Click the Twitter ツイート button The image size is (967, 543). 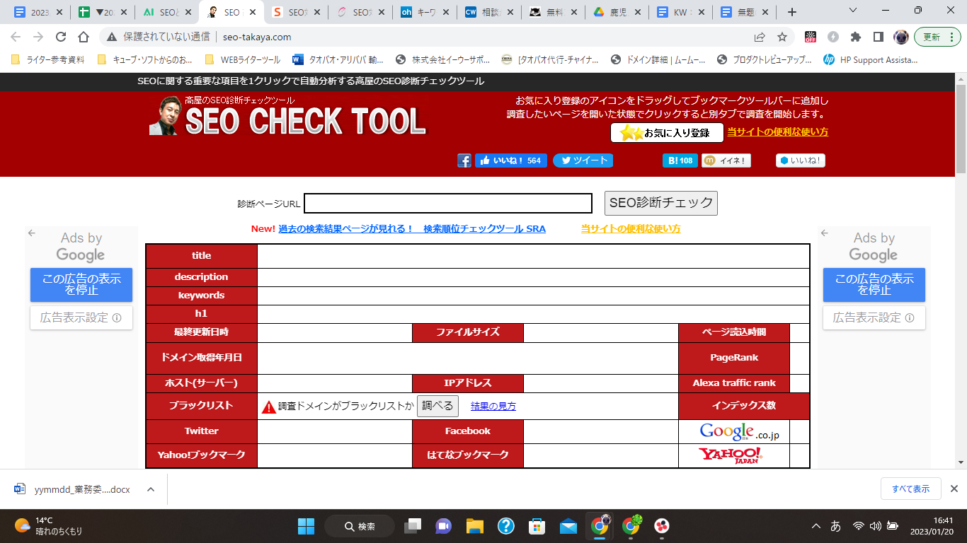[583, 160]
